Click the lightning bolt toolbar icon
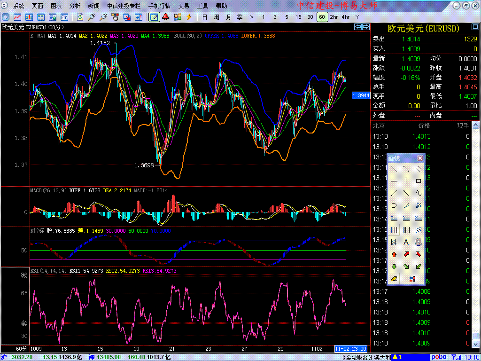This screenshot has width=481, height=361. [189, 17]
